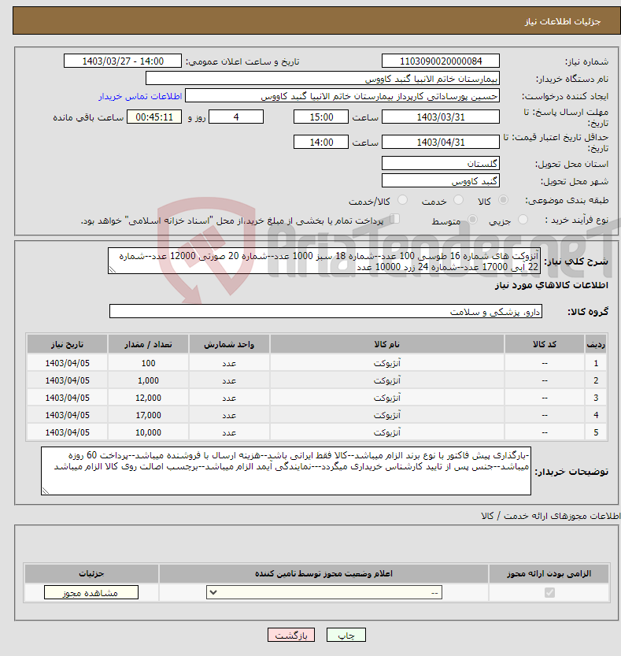Viewport: 621px width, 656px height.
Task: Select the کالا/خدمت radio button
Action: coord(403,200)
